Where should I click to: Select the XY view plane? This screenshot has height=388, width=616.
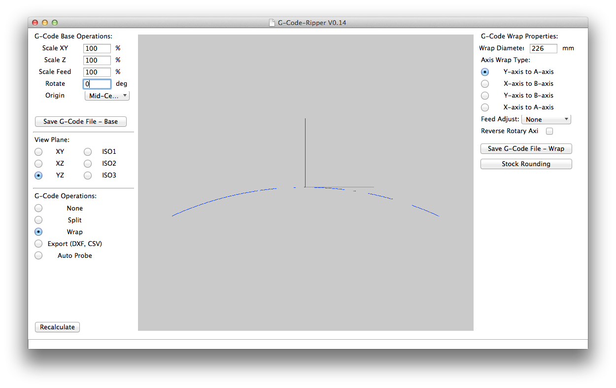coord(38,152)
